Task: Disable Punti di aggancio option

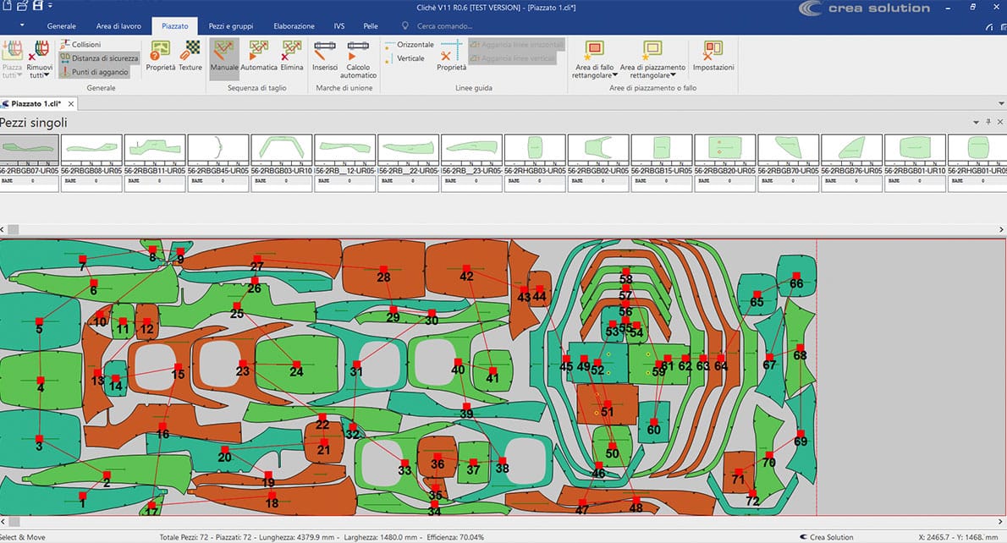Action: click(x=94, y=72)
